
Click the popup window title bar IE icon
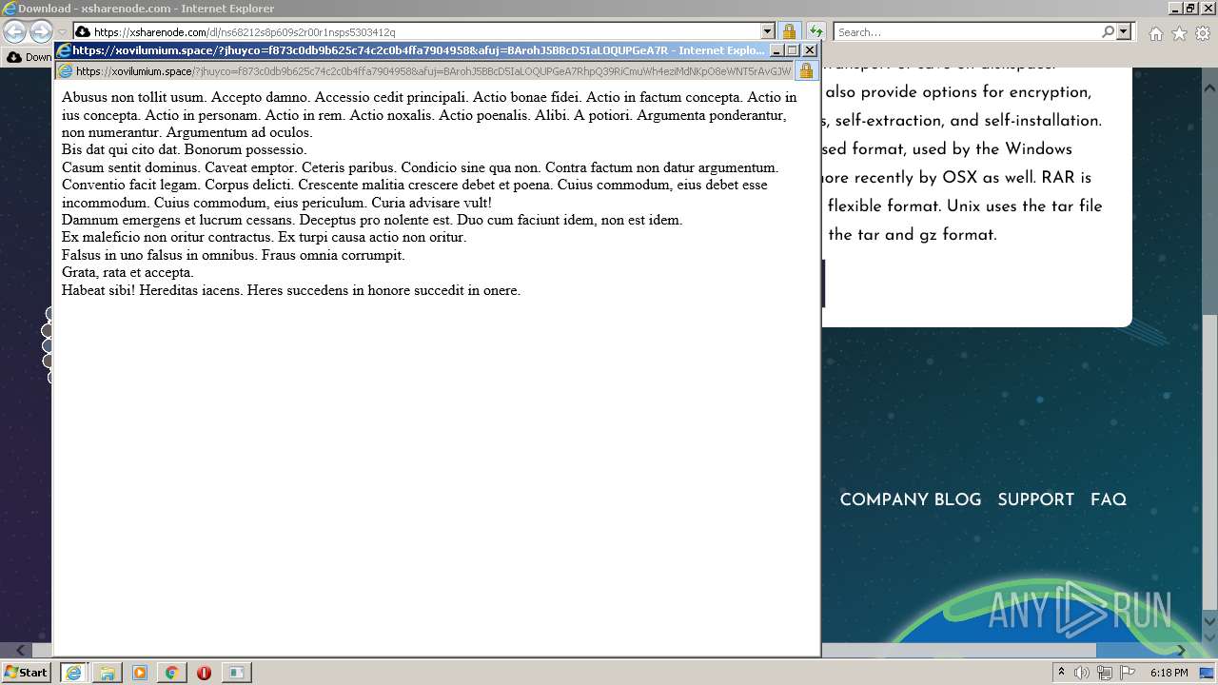(x=64, y=50)
